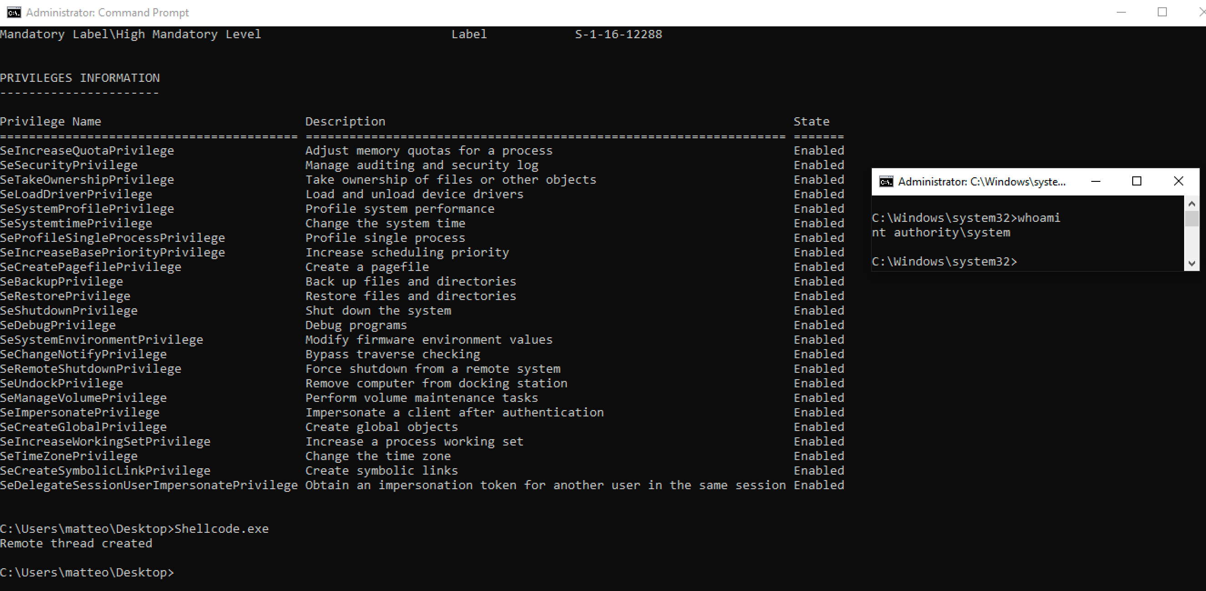Click scroll-down arrow in system32 window
Viewport: 1206px width, 591px height.
click(1192, 263)
